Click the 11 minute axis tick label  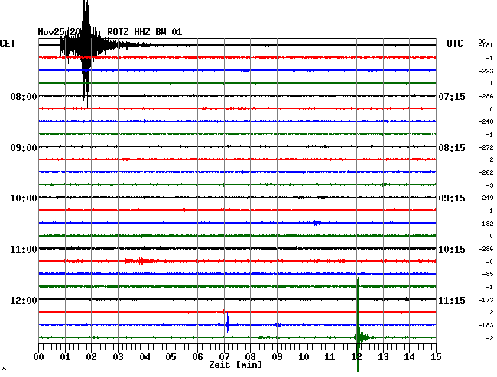[x=330, y=356]
